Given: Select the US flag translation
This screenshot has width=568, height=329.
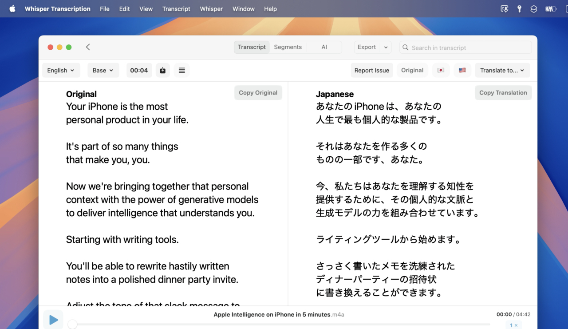Looking at the screenshot, I should point(462,70).
